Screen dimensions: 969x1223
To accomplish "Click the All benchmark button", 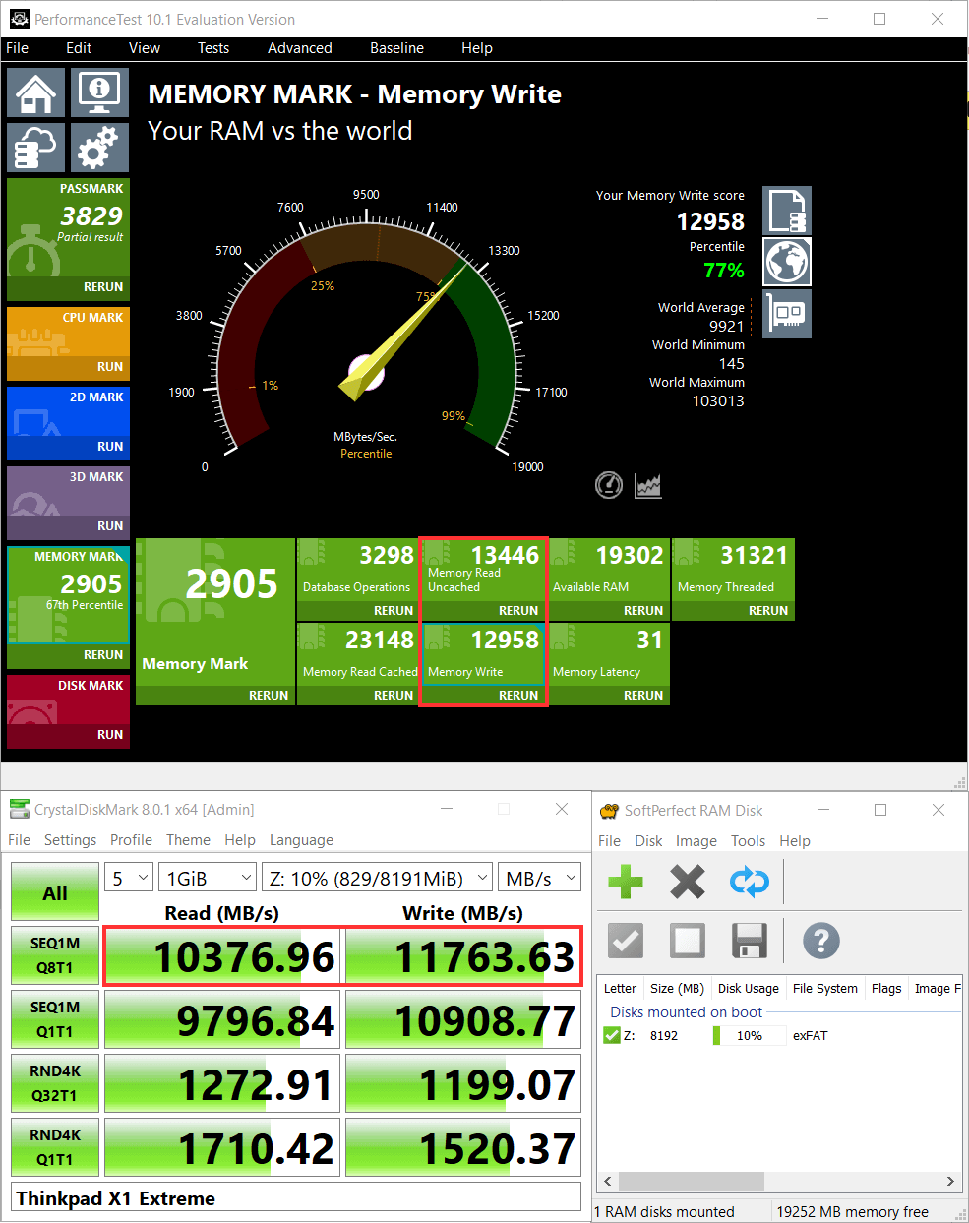I will pos(55,892).
